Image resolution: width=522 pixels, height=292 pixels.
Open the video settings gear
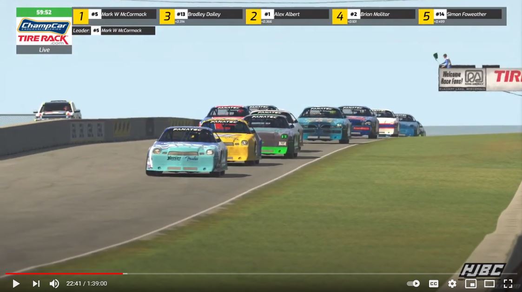pos(452,284)
